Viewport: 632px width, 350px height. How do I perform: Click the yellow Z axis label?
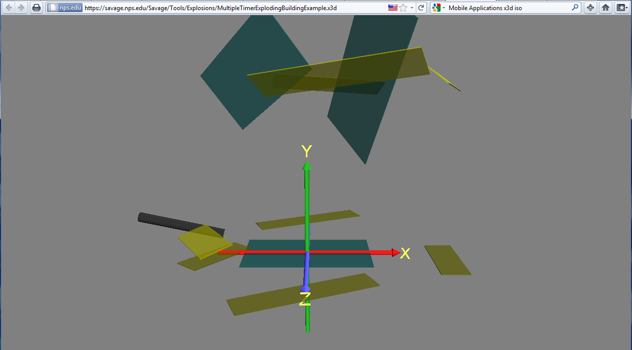305,299
